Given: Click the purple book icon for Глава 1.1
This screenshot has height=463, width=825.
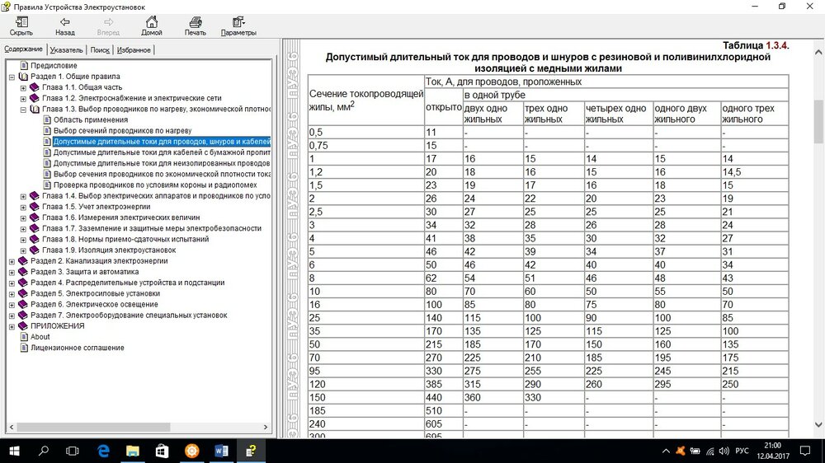Looking at the screenshot, I should pyautogui.click(x=35, y=87).
